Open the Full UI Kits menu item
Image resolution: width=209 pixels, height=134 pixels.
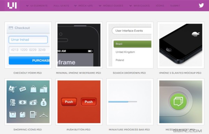coord(61,6)
